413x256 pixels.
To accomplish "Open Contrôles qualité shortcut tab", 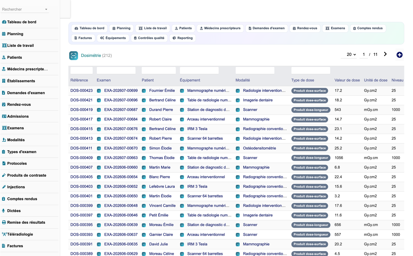I will click(149, 38).
